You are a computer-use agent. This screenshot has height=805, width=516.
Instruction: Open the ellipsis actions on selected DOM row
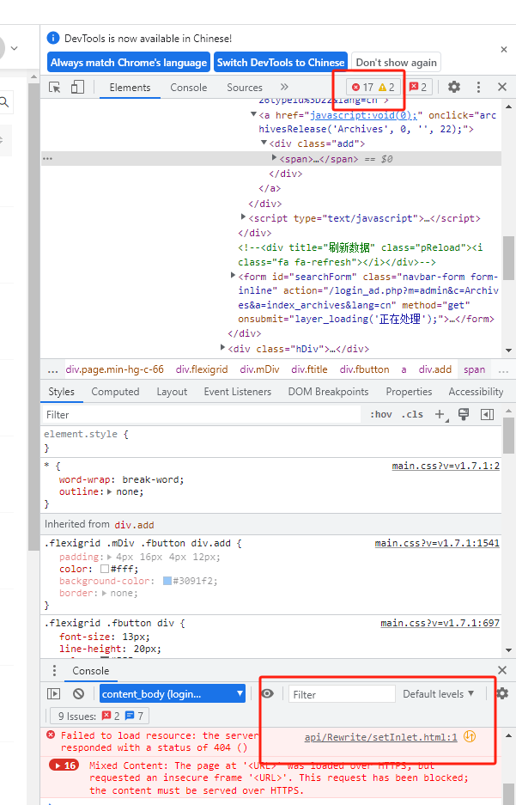tap(48, 159)
